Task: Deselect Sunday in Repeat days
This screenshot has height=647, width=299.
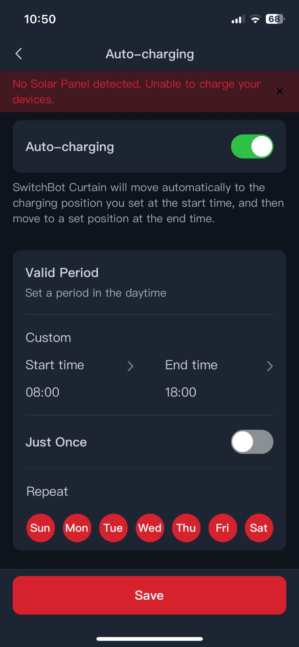Action: (x=40, y=528)
